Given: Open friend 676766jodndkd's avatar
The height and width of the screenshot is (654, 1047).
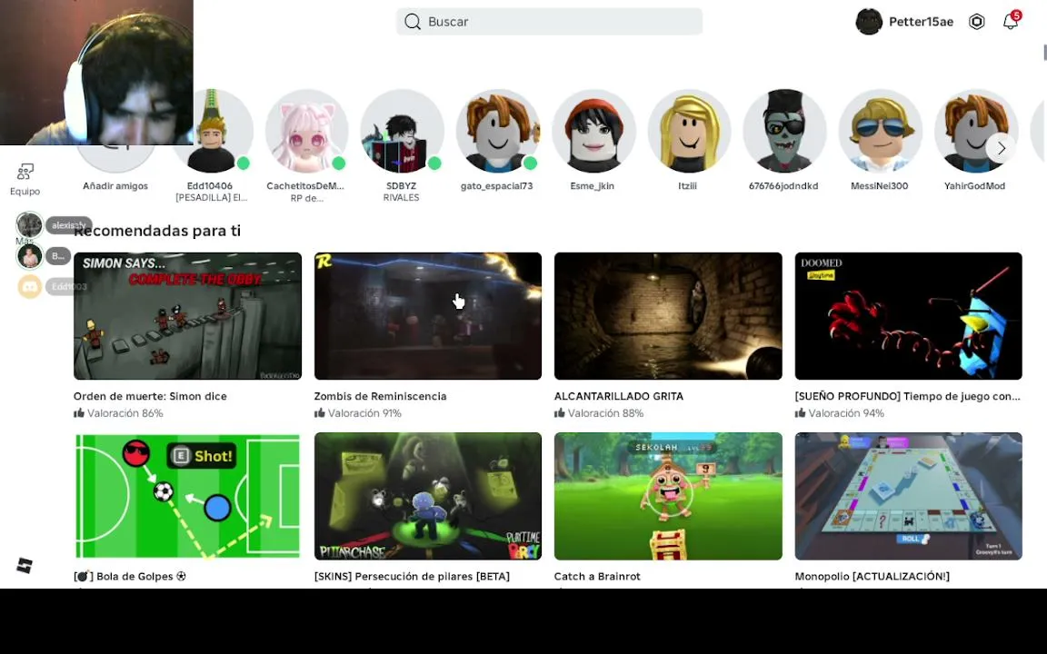Looking at the screenshot, I should click(x=784, y=131).
